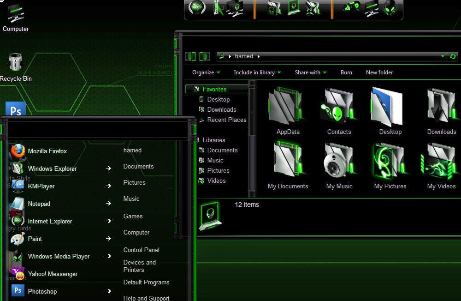461x301 pixels.
Task: Expand the Paint jump list arrow
Action: (x=108, y=238)
